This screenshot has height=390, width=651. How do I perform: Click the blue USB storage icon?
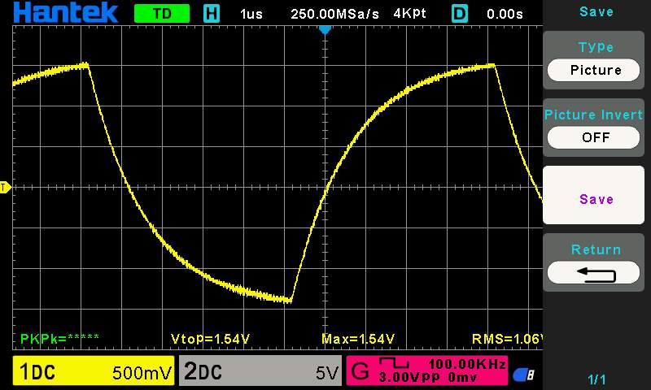tap(523, 375)
